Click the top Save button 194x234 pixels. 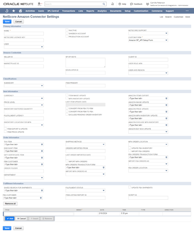7,21
